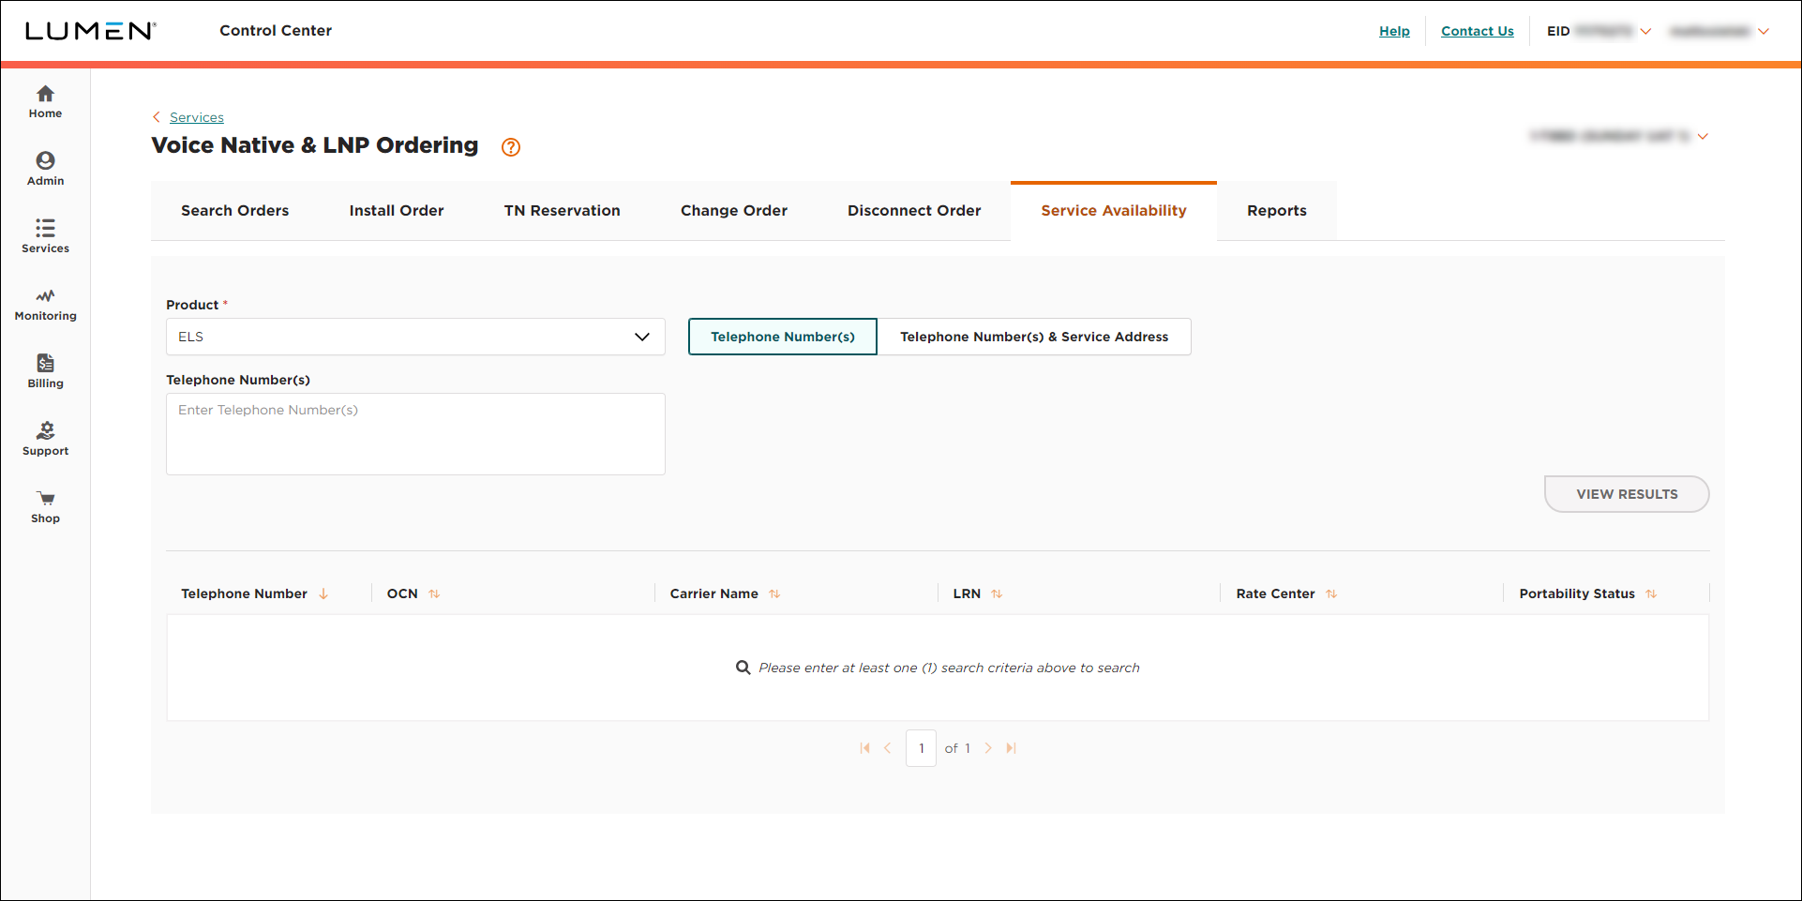Open Support in the sidebar
The width and height of the screenshot is (1802, 901).
pos(45,440)
